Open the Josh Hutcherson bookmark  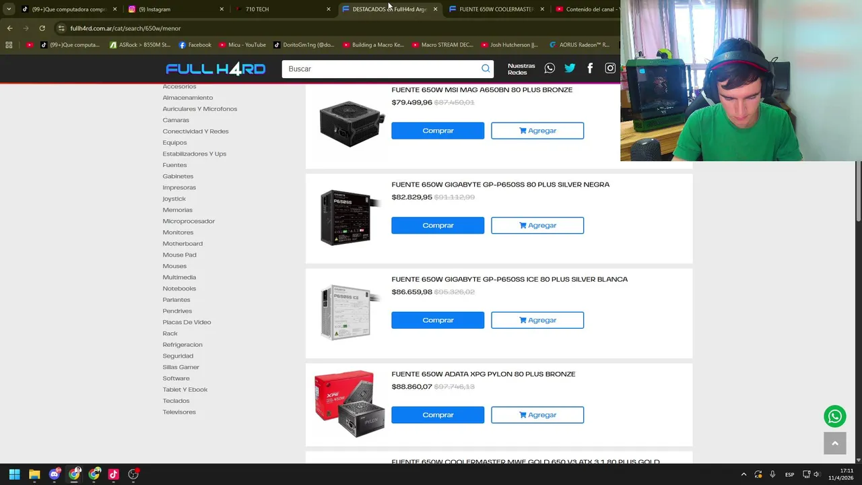coord(508,45)
